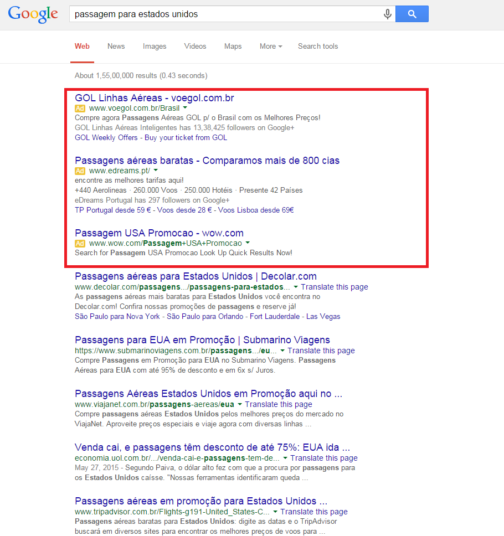
Task: Translate the Submarino Viagens result page
Action: (x=321, y=351)
